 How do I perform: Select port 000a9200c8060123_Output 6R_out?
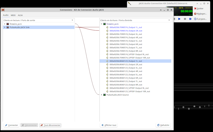click(126, 78)
